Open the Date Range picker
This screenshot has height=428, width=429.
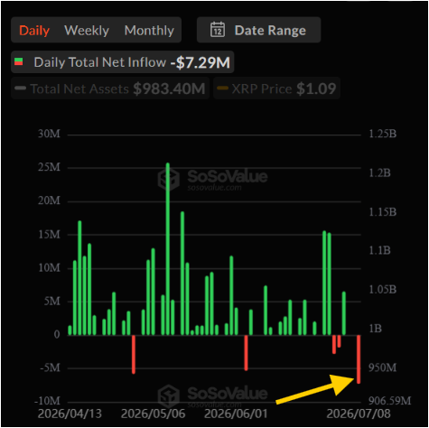[258, 30]
